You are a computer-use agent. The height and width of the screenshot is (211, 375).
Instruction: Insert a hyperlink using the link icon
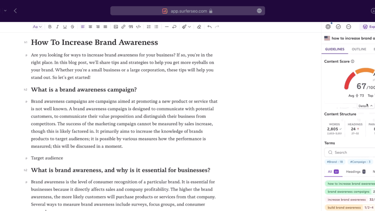(123, 27)
